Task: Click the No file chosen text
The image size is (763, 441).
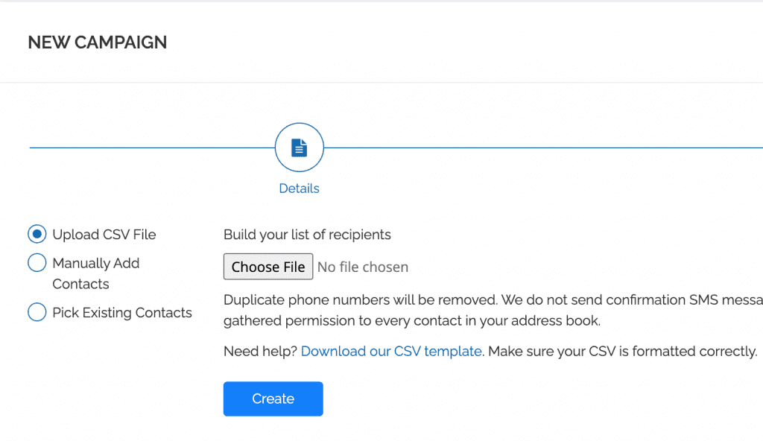Action: coord(363,267)
